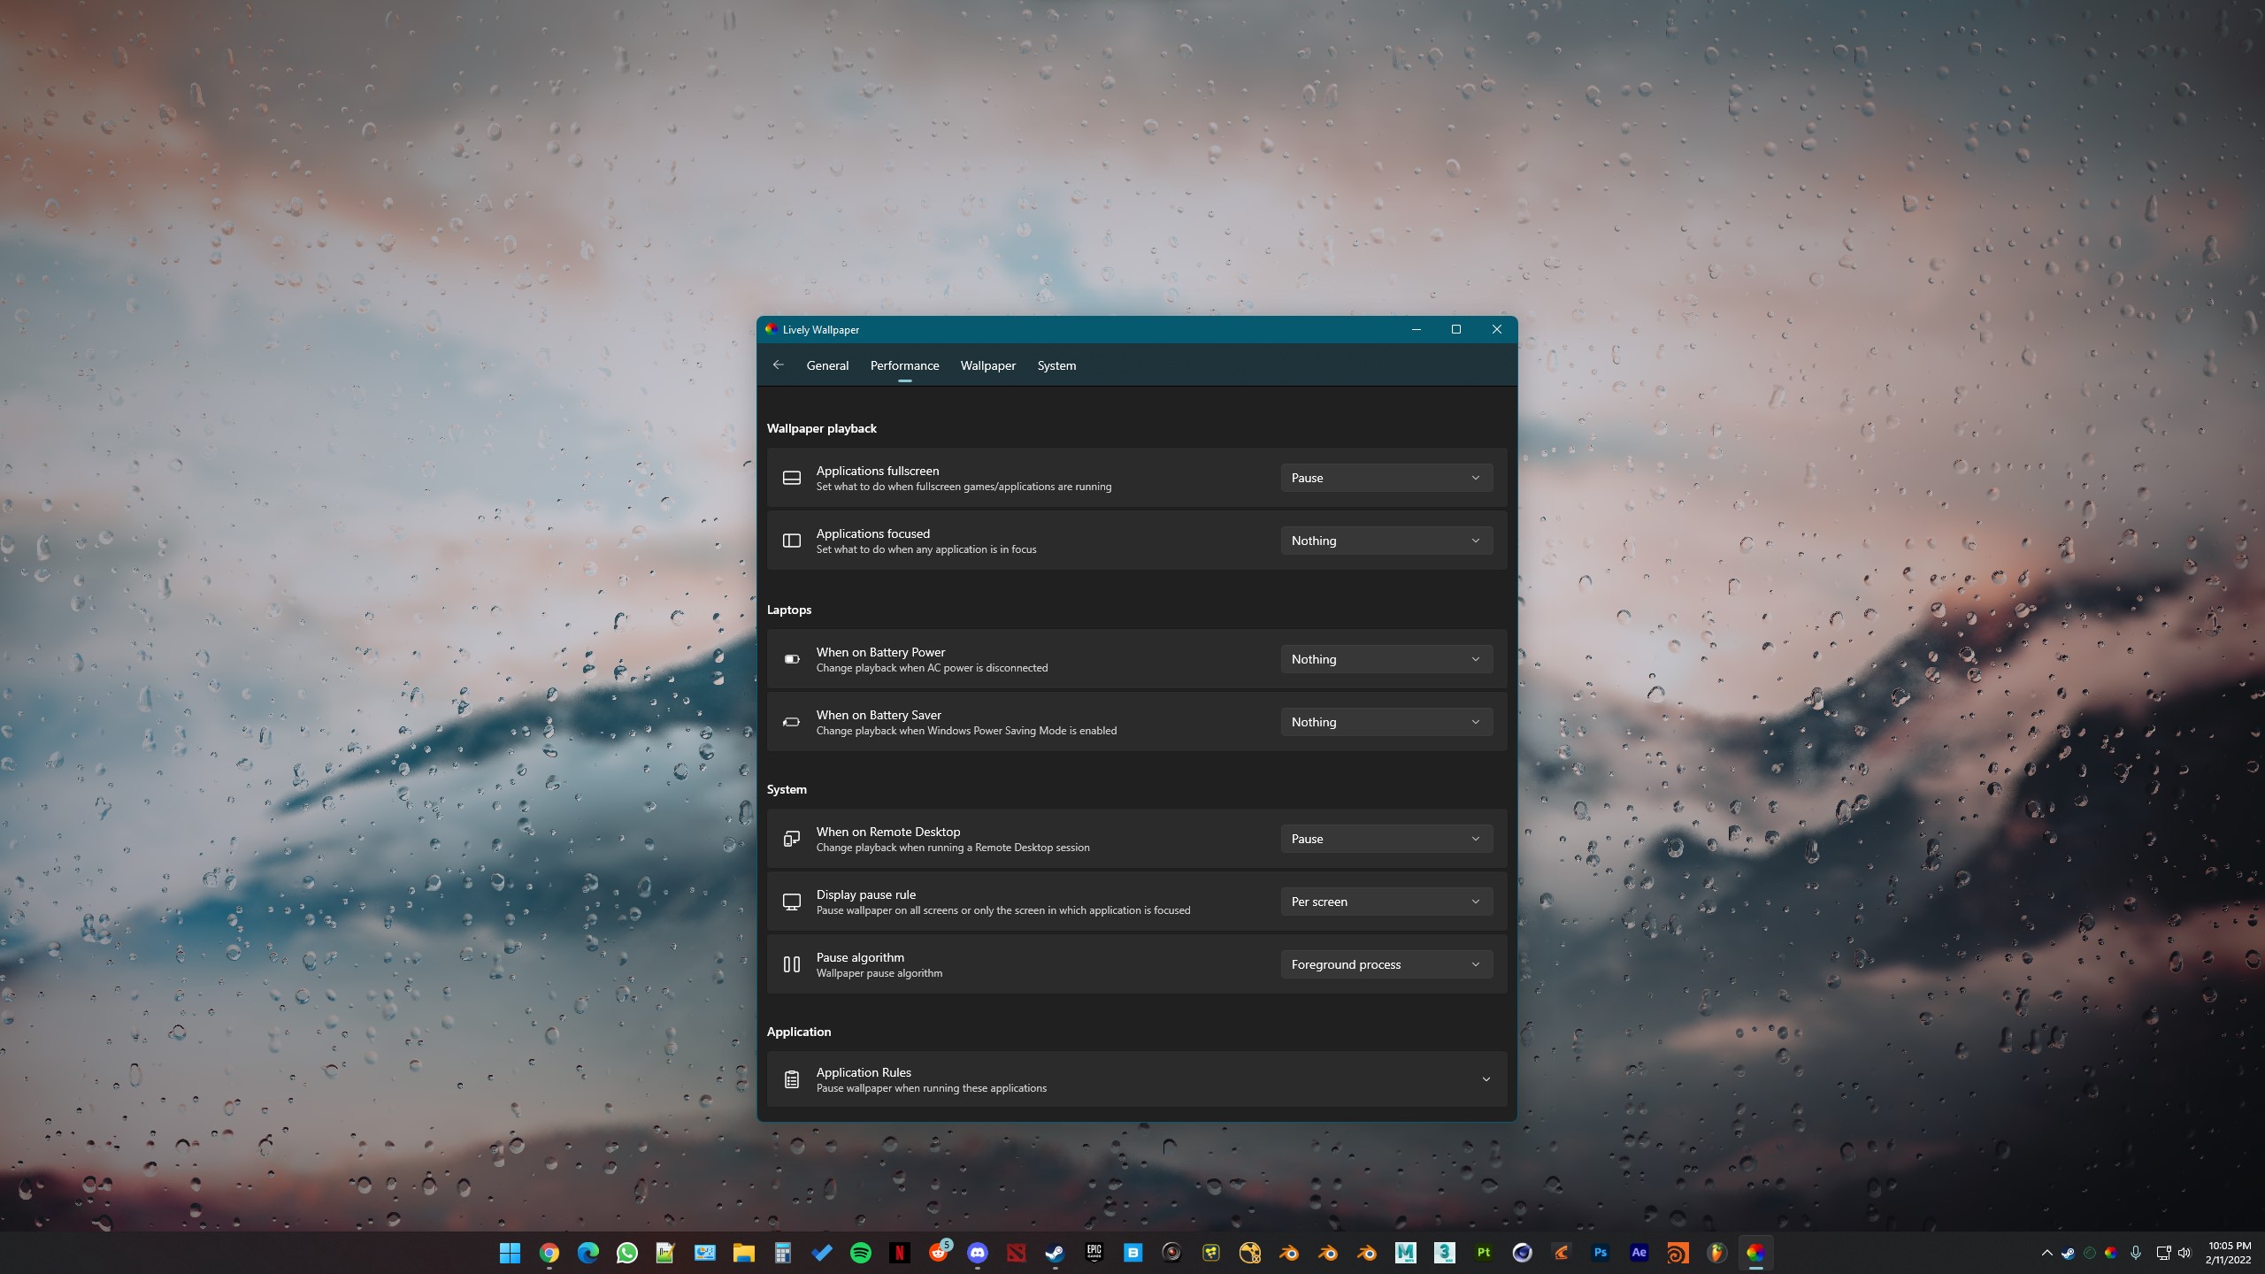Open the Applications focused Nothing dropdown
This screenshot has height=1274, width=2265.
coord(1385,540)
